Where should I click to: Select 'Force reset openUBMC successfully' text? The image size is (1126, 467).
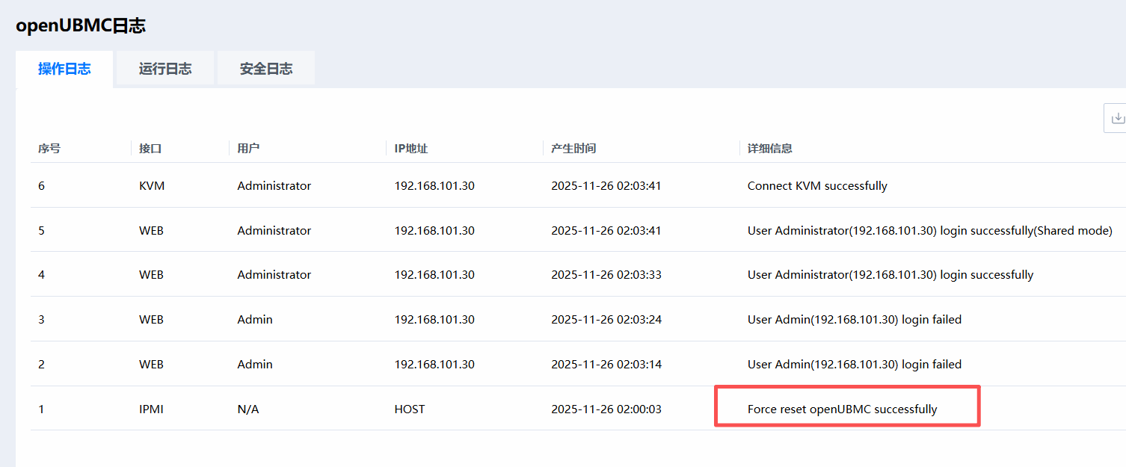(842, 409)
